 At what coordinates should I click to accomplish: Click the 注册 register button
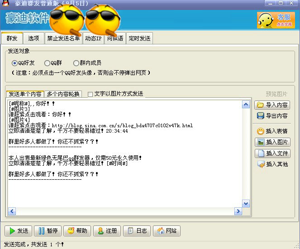click(107, 231)
